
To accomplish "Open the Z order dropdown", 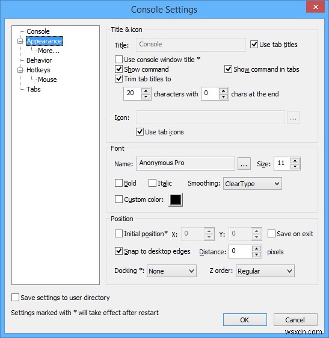I will coord(265,271).
